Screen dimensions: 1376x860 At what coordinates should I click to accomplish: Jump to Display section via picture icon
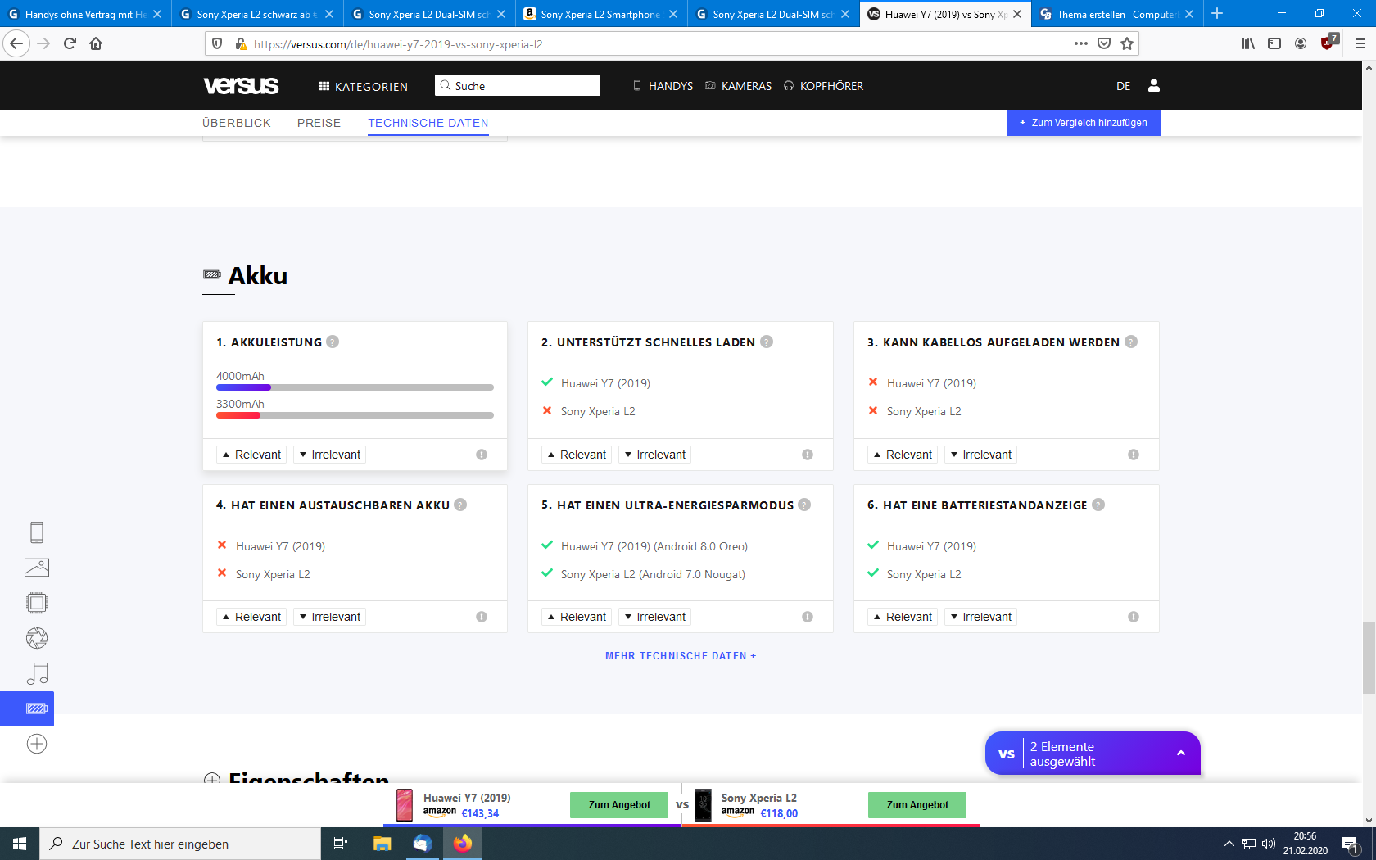(x=37, y=568)
